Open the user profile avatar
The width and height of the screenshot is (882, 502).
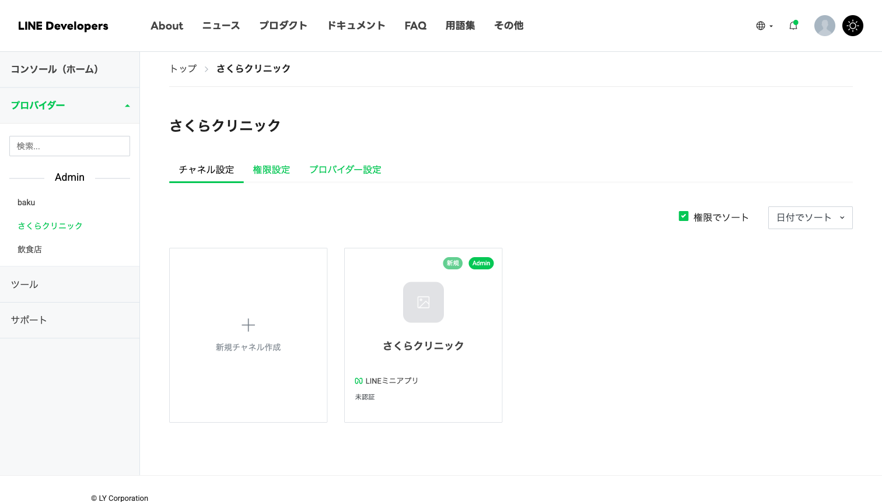point(825,26)
